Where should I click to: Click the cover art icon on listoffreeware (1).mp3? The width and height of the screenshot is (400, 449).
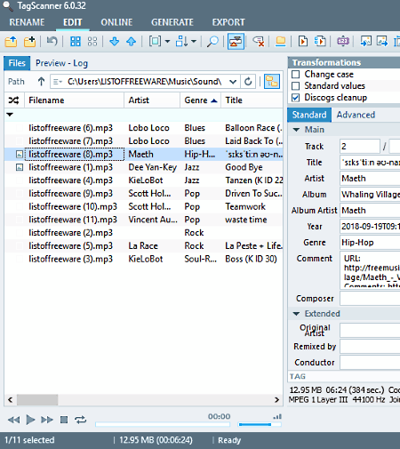coord(20,167)
